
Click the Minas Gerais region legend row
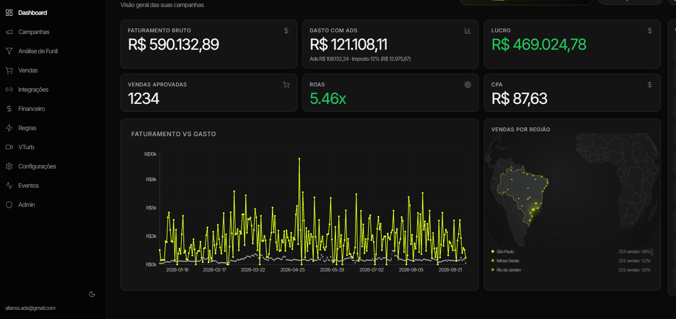(571, 261)
